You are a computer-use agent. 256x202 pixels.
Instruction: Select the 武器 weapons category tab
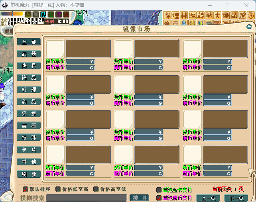[29, 54]
